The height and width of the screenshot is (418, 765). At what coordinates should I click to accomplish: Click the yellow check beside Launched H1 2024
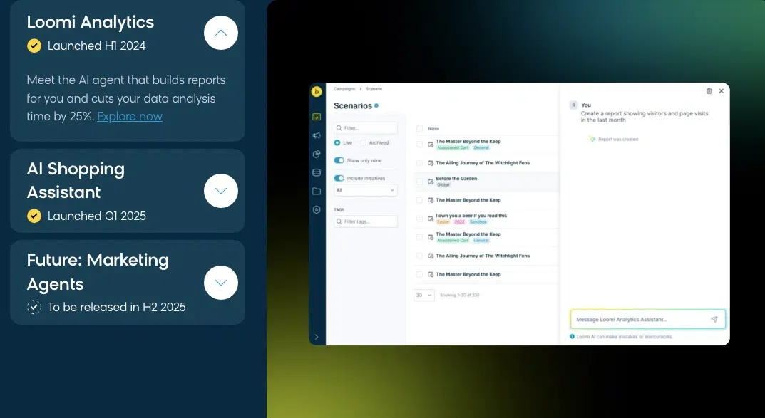(x=34, y=46)
